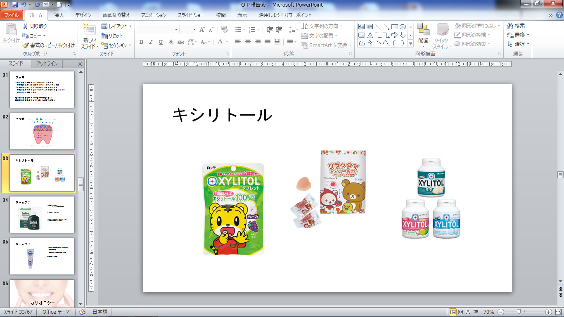Open the Transitions (画面切り替え) tab
The width and height of the screenshot is (564, 317).
(x=116, y=15)
